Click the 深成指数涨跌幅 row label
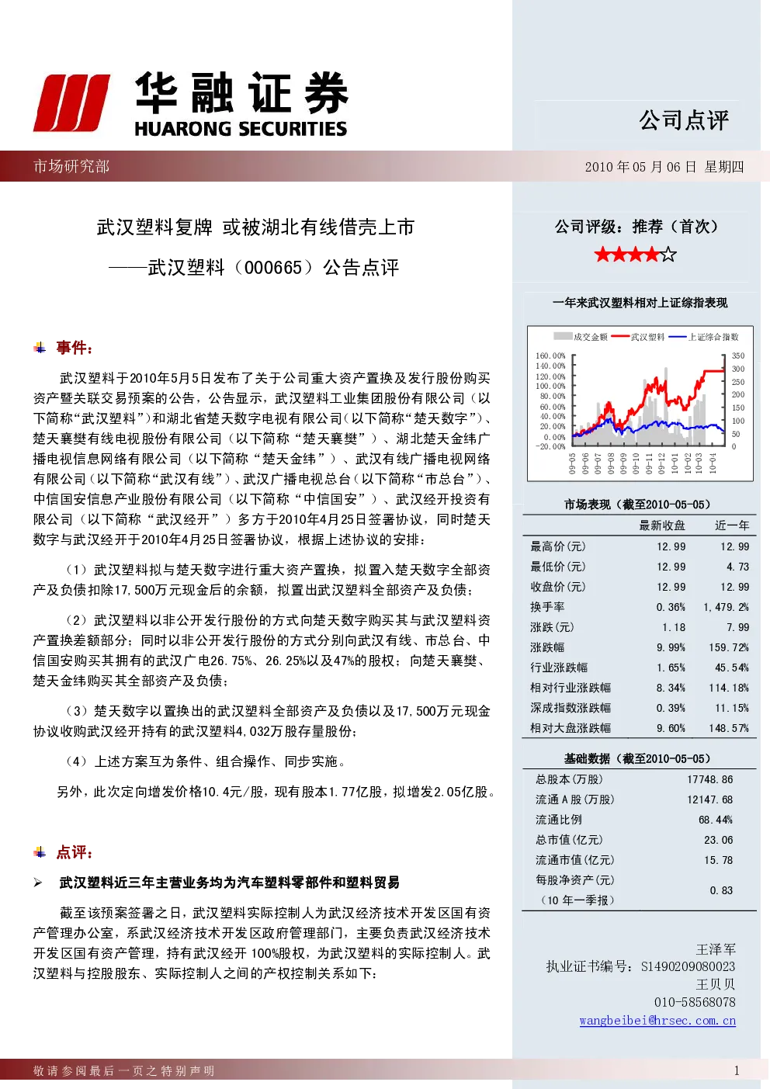Image resolution: width=770 pixels, height=1089 pixels. coord(571,708)
